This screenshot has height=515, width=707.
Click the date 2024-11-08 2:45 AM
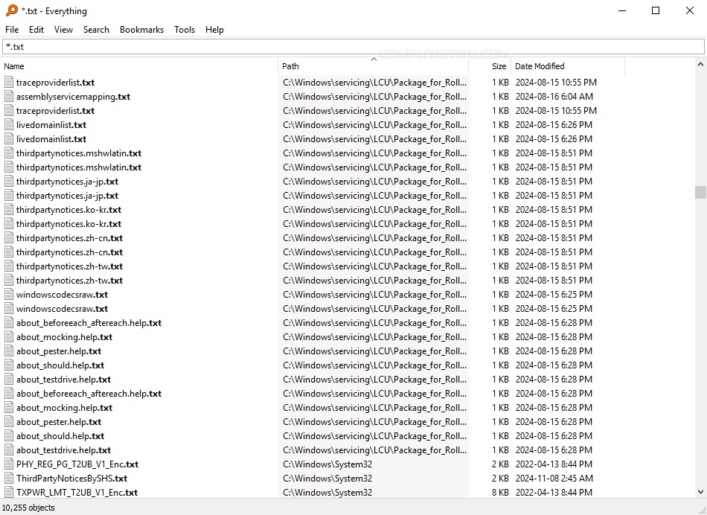554,478
